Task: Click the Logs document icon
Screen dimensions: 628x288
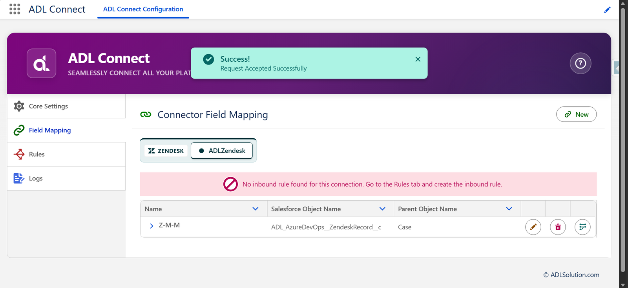Action: [19, 178]
